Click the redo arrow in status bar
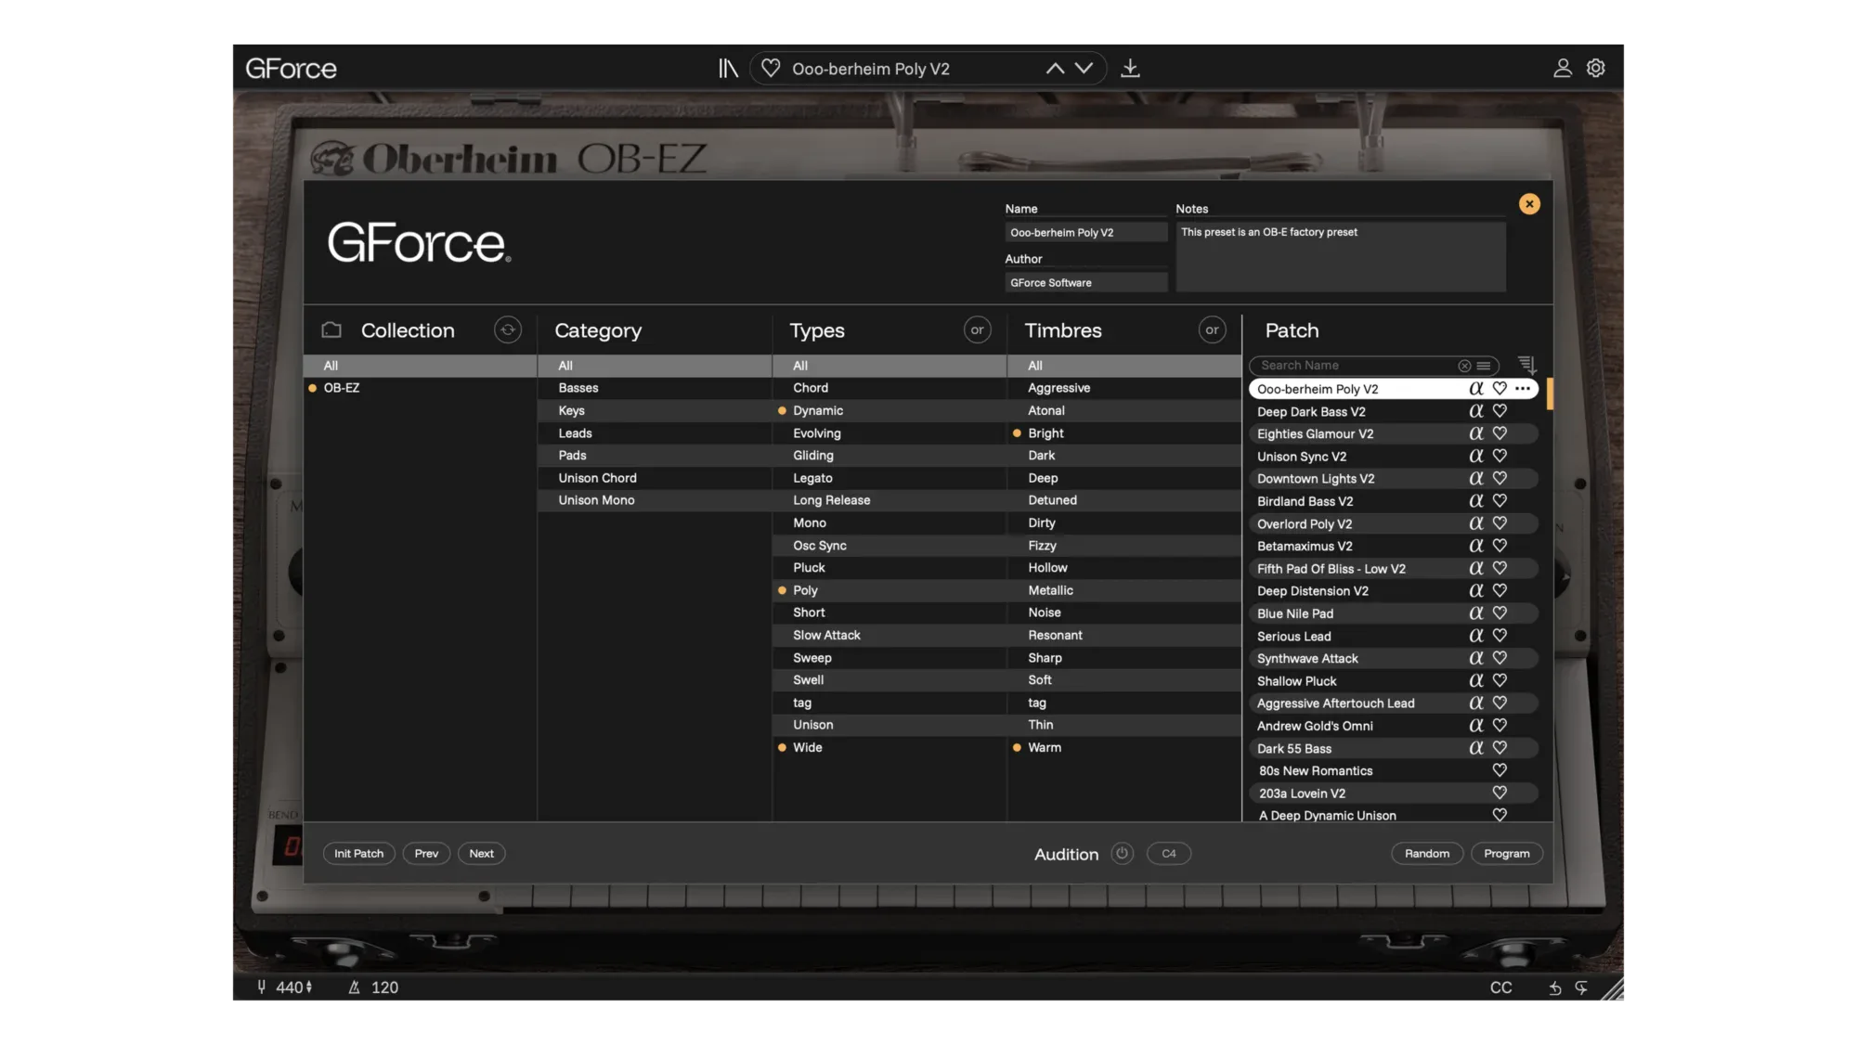 [x=1581, y=988]
